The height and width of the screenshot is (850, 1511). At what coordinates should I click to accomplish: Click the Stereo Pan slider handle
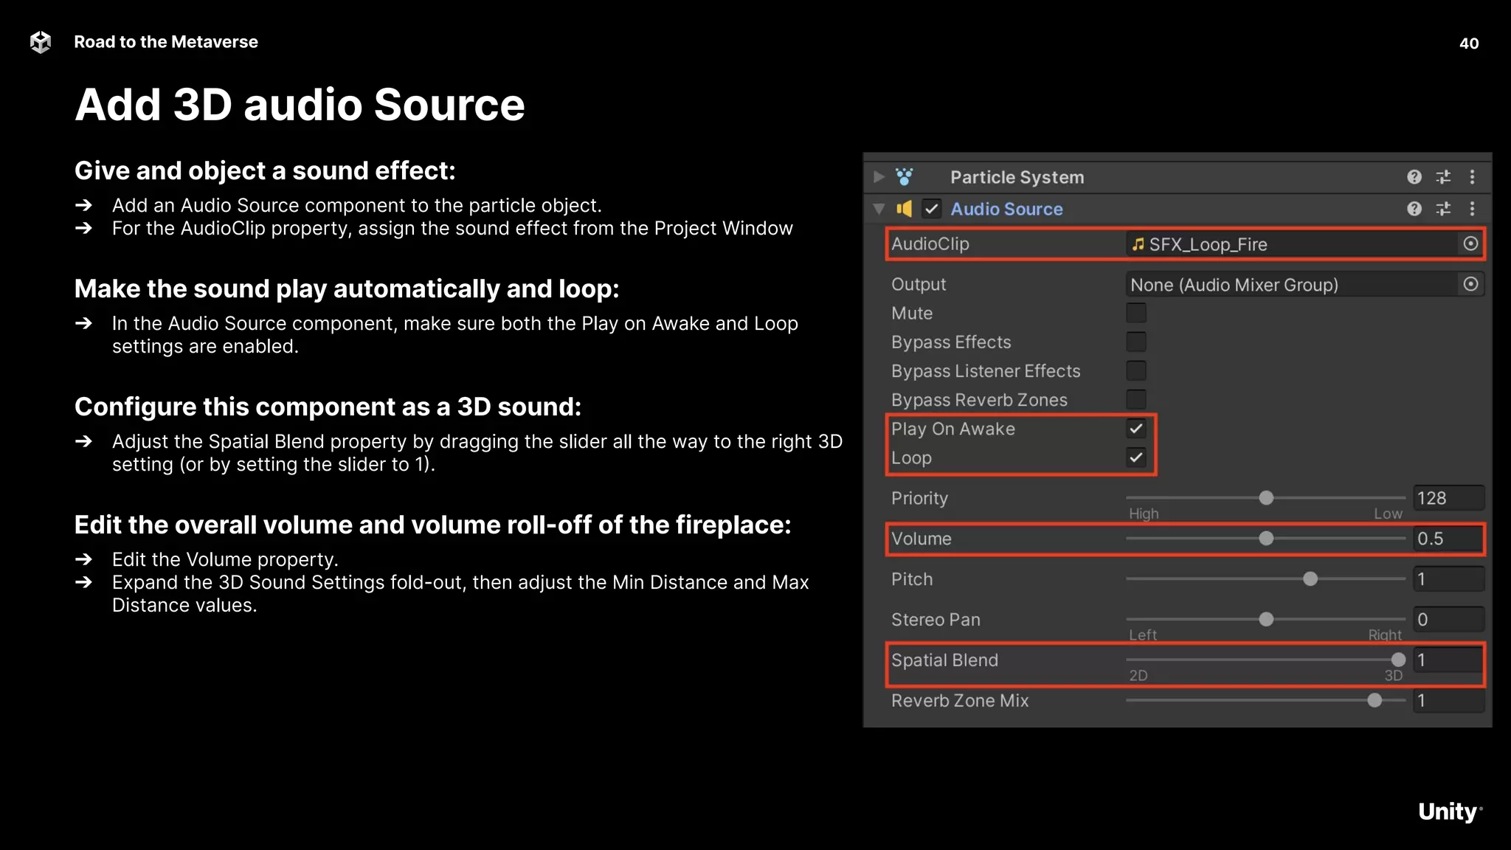click(1266, 620)
